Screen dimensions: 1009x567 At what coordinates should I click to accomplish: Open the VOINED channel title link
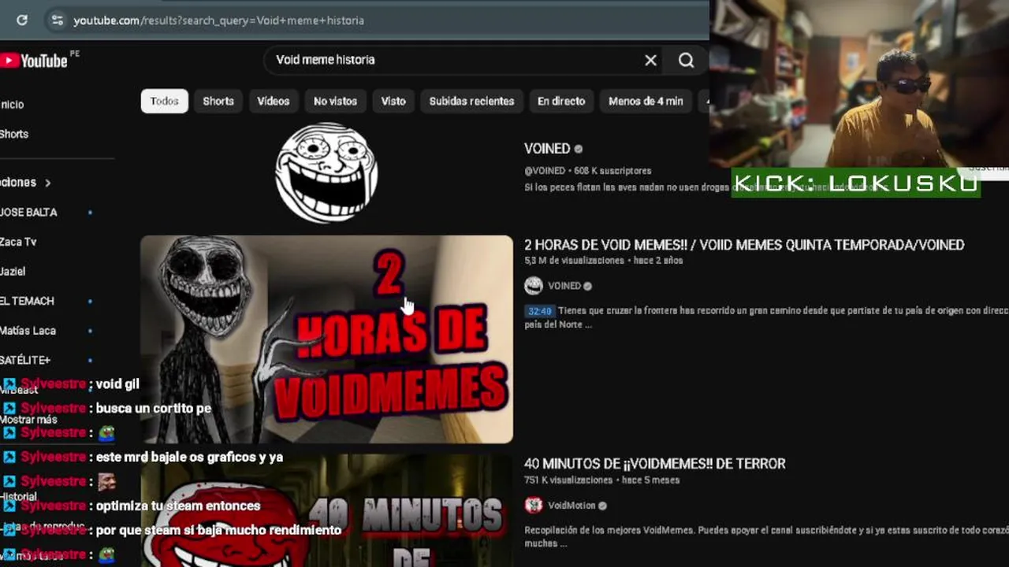pos(547,149)
